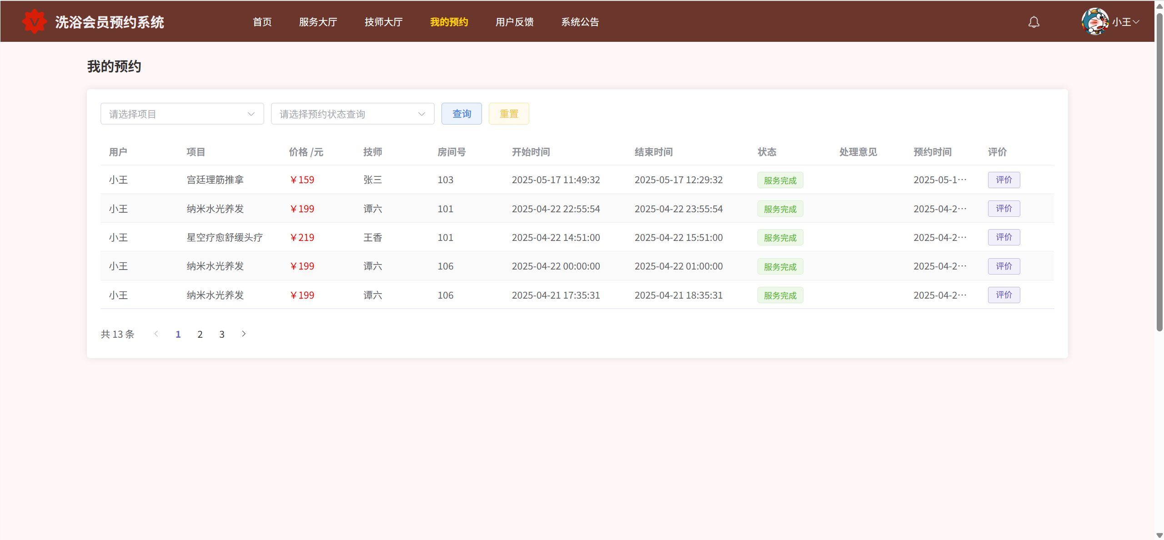Open the 服务大厅 menu item
The width and height of the screenshot is (1164, 540).
(x=318, y=22)
